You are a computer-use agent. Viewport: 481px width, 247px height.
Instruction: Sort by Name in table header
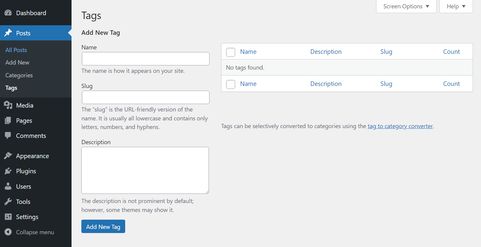coord(248,52)
